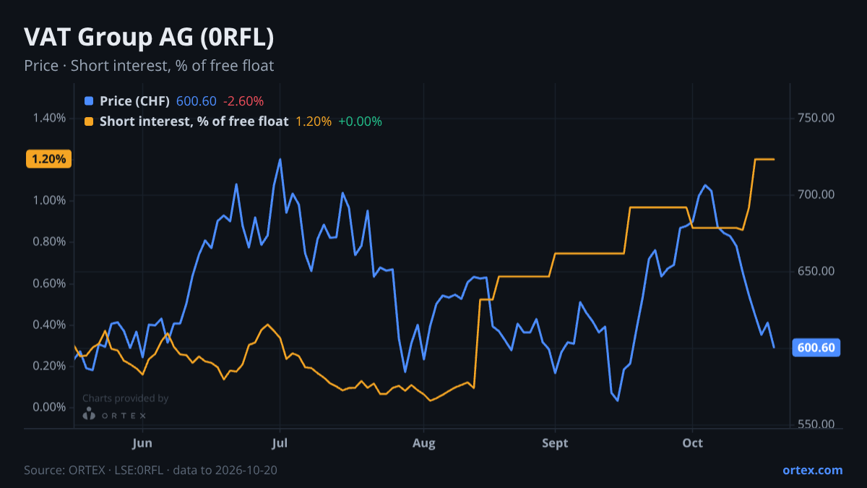867x488 pixels.
Task: Click the 'VAT Group AG (0RFL)' title
Action: point(149,37)
